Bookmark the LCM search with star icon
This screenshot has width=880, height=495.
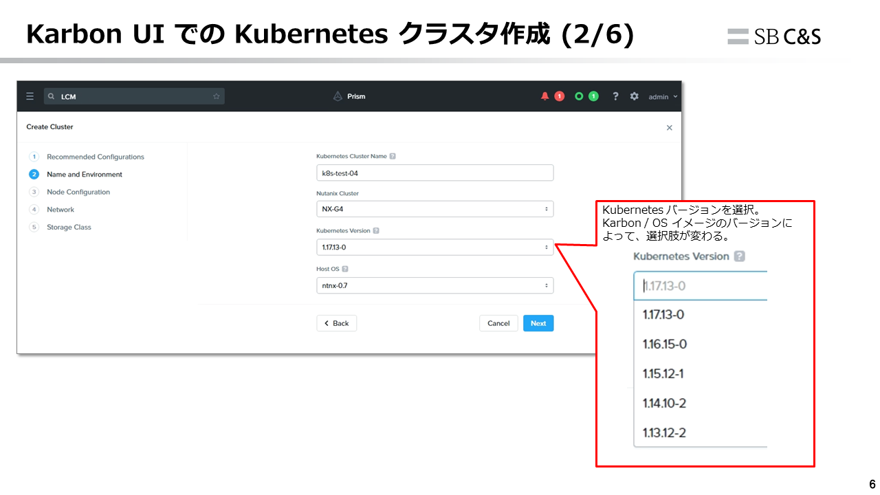(x=217, y=96)
